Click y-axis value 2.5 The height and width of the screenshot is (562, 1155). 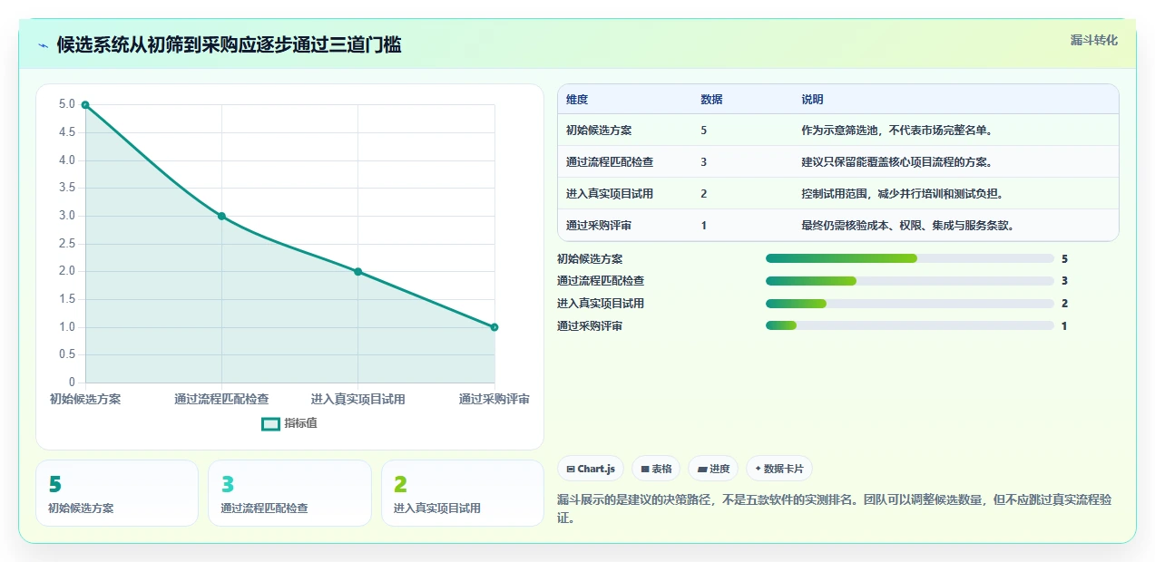[x=67, y=244]
